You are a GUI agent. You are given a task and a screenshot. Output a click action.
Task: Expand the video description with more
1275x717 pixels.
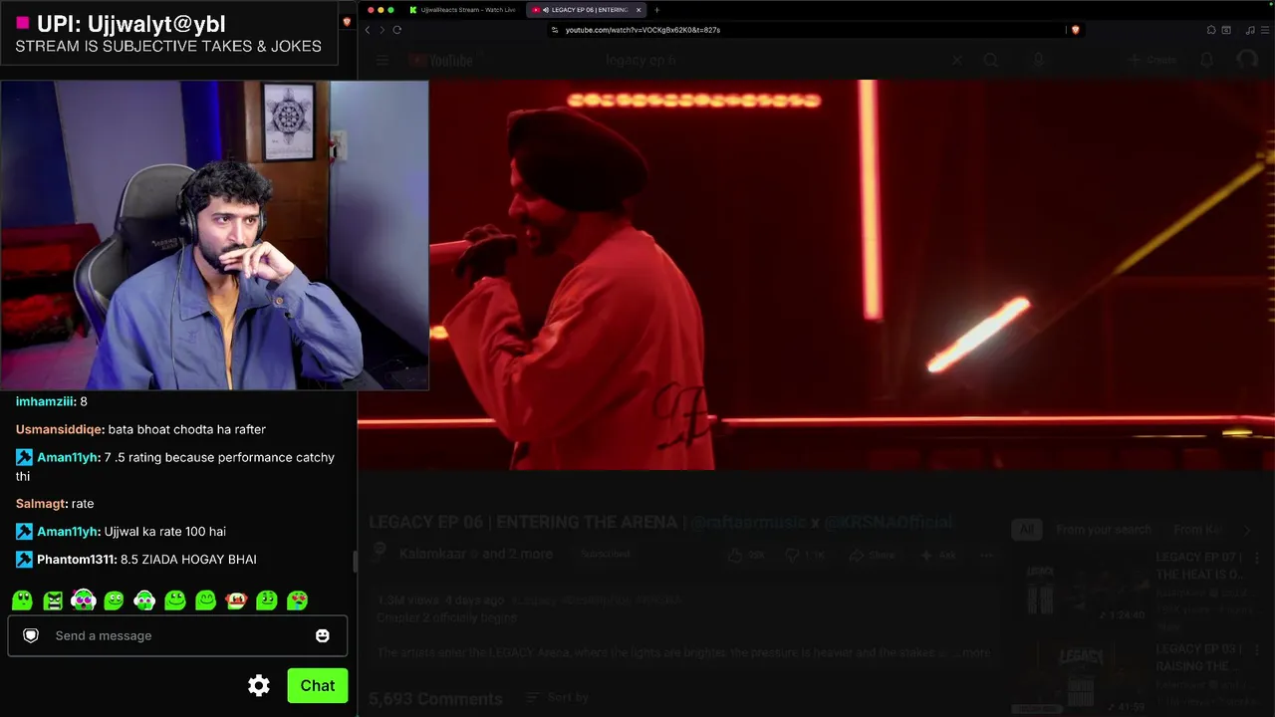976,652
